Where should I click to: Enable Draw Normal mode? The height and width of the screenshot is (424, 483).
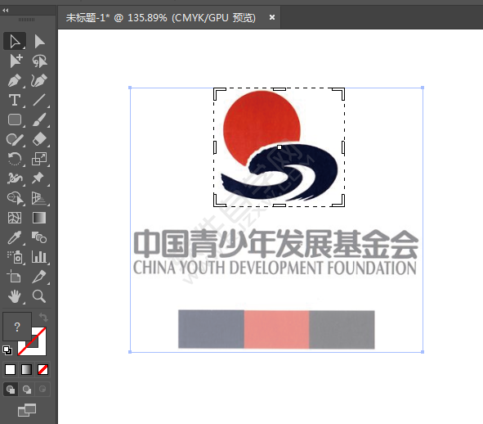11,390
